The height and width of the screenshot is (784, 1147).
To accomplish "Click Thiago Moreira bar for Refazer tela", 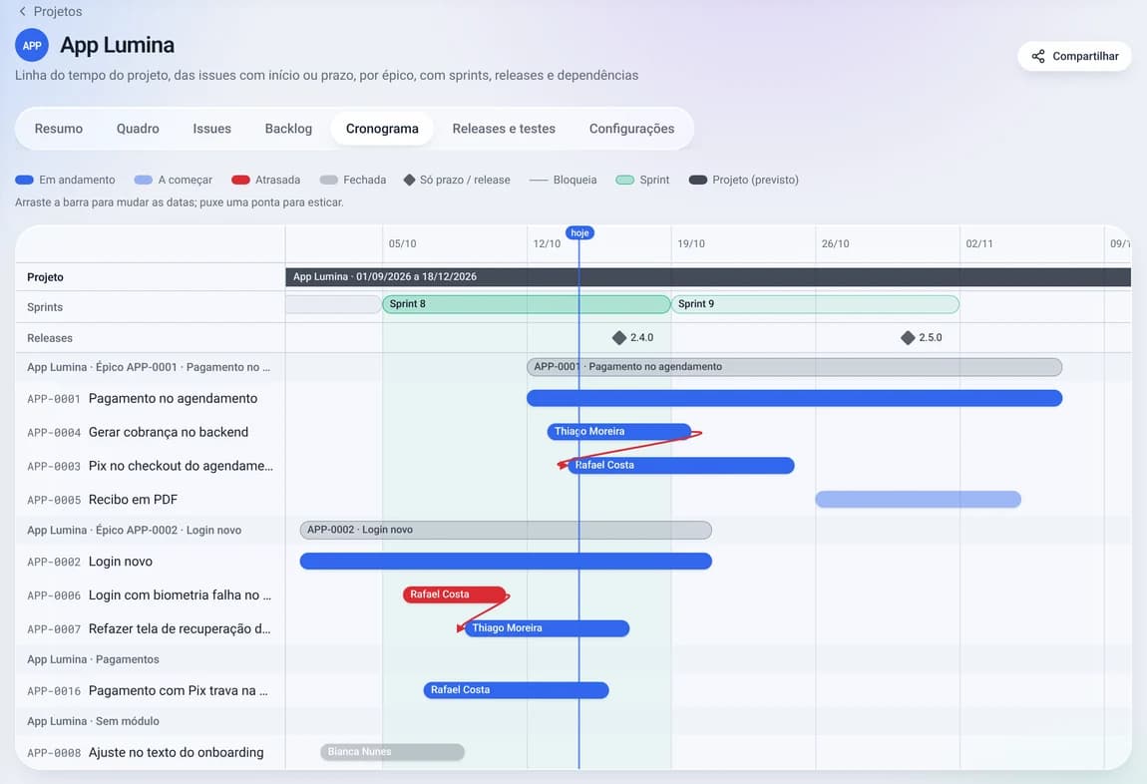I will (548, 628).
